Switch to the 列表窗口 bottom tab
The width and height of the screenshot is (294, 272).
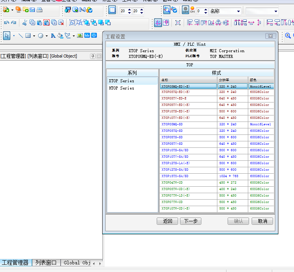coord(46,262)
